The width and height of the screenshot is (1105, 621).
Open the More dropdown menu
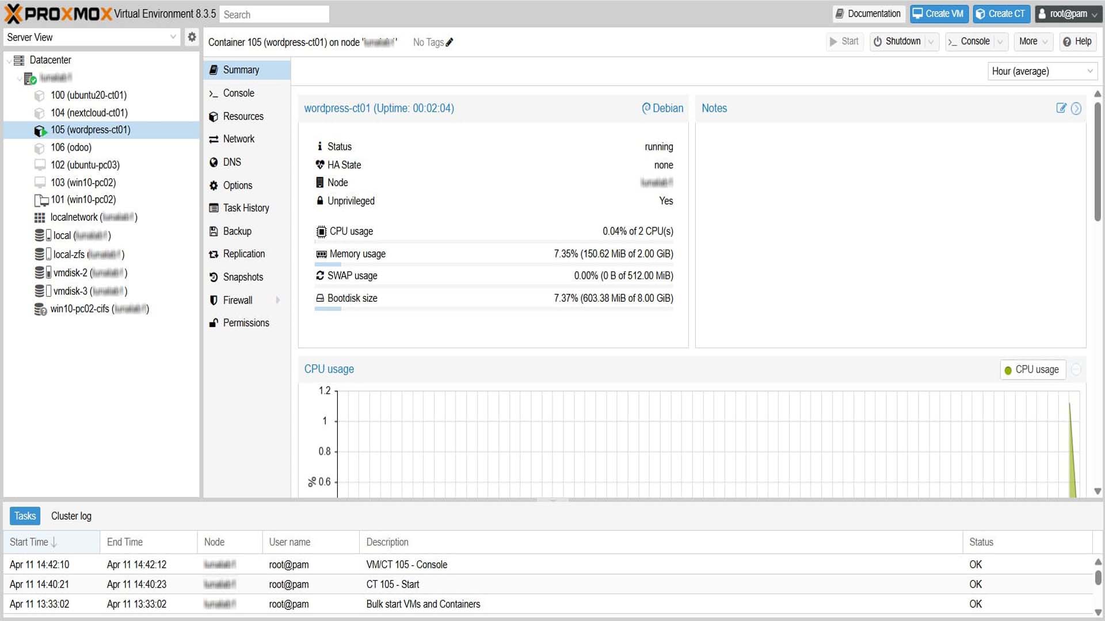pyautogui.click(x=1033, y=41)
